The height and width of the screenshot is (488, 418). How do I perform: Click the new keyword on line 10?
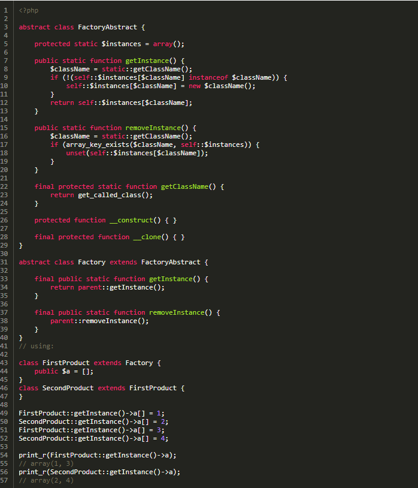[x=195, y=86]
